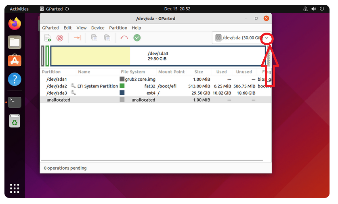Click the Apply all operations checkmark
This screenshot has width=338, height=204.
(137, 38)
